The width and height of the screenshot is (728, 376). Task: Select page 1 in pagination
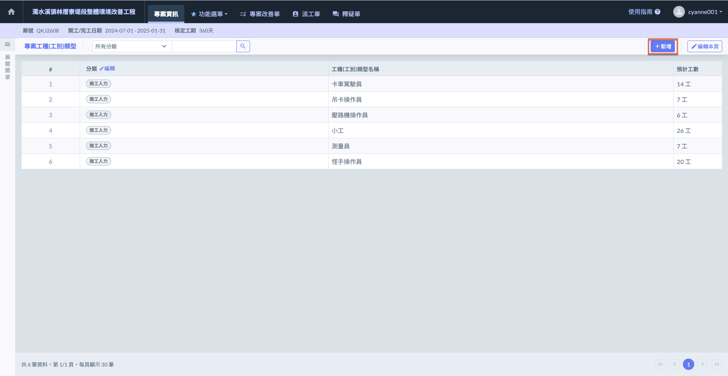[688, 364]
